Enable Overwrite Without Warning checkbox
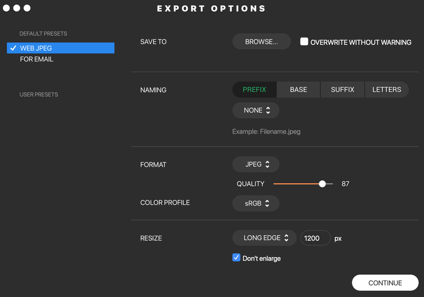The width and height of the screenshot is (424, 297). pyautogui.click(x=304, y=42)
